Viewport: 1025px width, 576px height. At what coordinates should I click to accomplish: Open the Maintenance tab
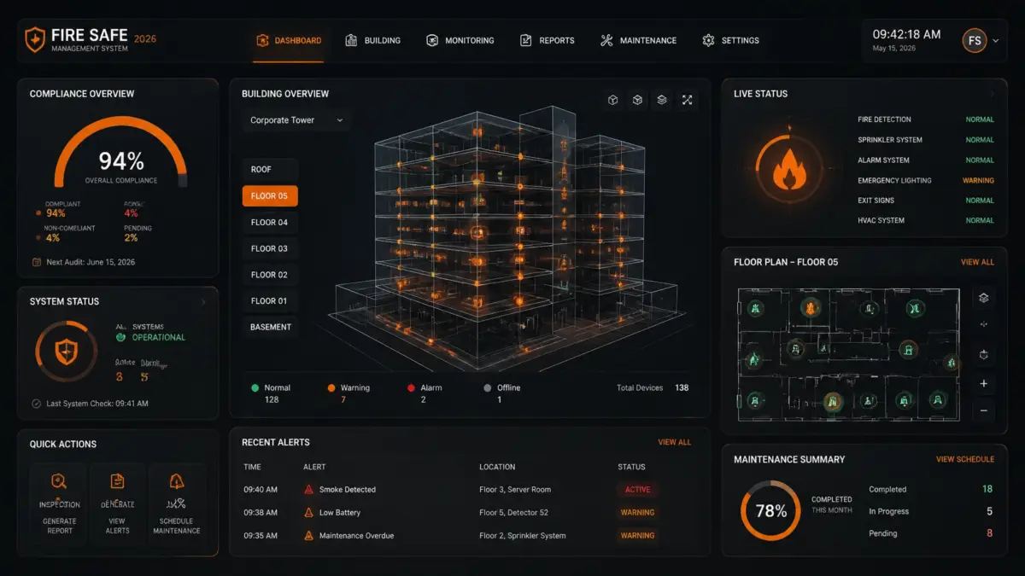[x=638, y=40]
